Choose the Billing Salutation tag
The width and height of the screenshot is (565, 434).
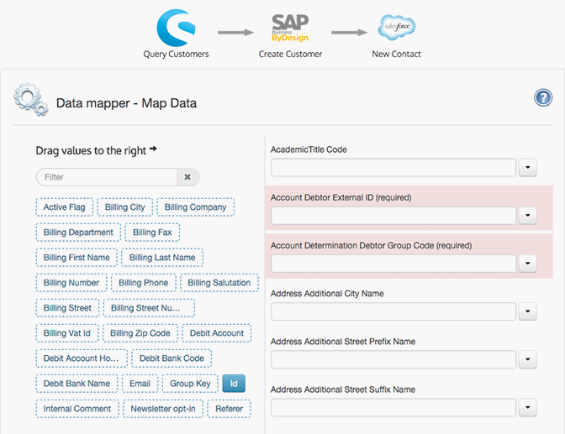click(219, 283)
